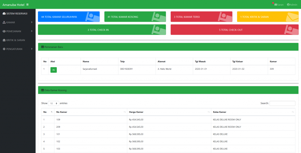This screenshot has width=301, height=153.
Task: Open the 44 Total Kamar Seluruhnya card
Action: (69, 17)
